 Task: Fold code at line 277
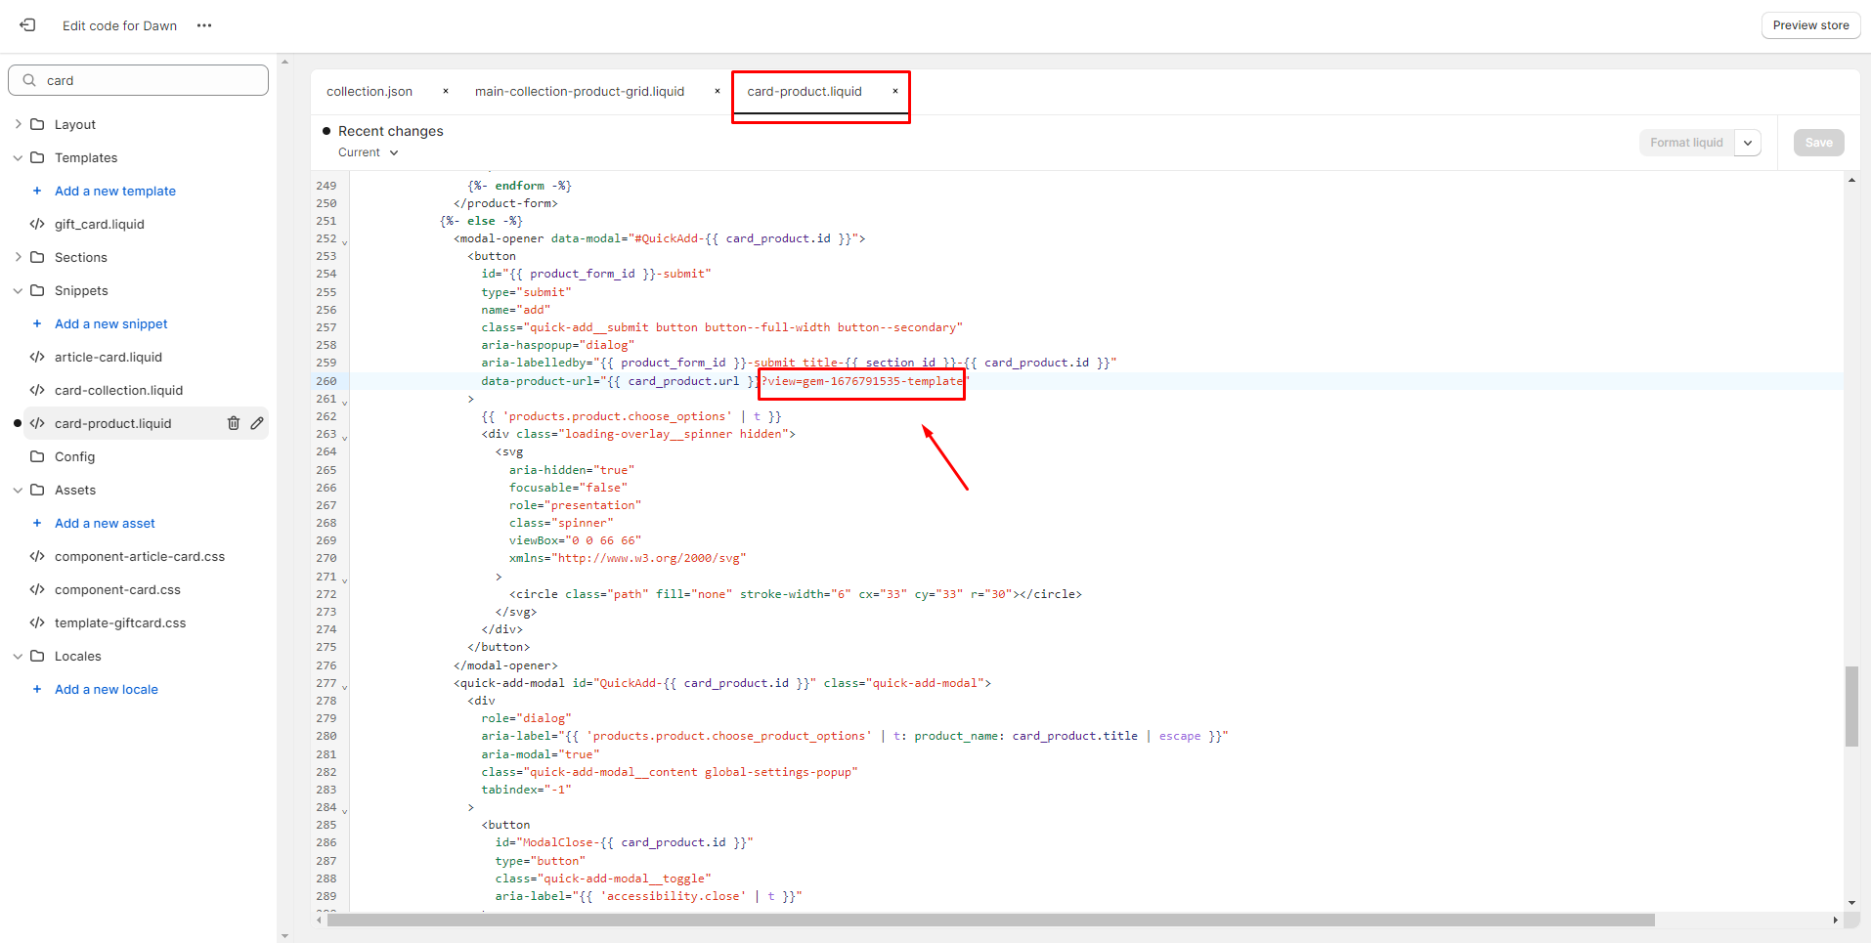(344, 686)
